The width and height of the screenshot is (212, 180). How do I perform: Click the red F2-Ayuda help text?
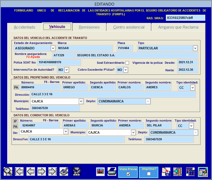(33, 57)
